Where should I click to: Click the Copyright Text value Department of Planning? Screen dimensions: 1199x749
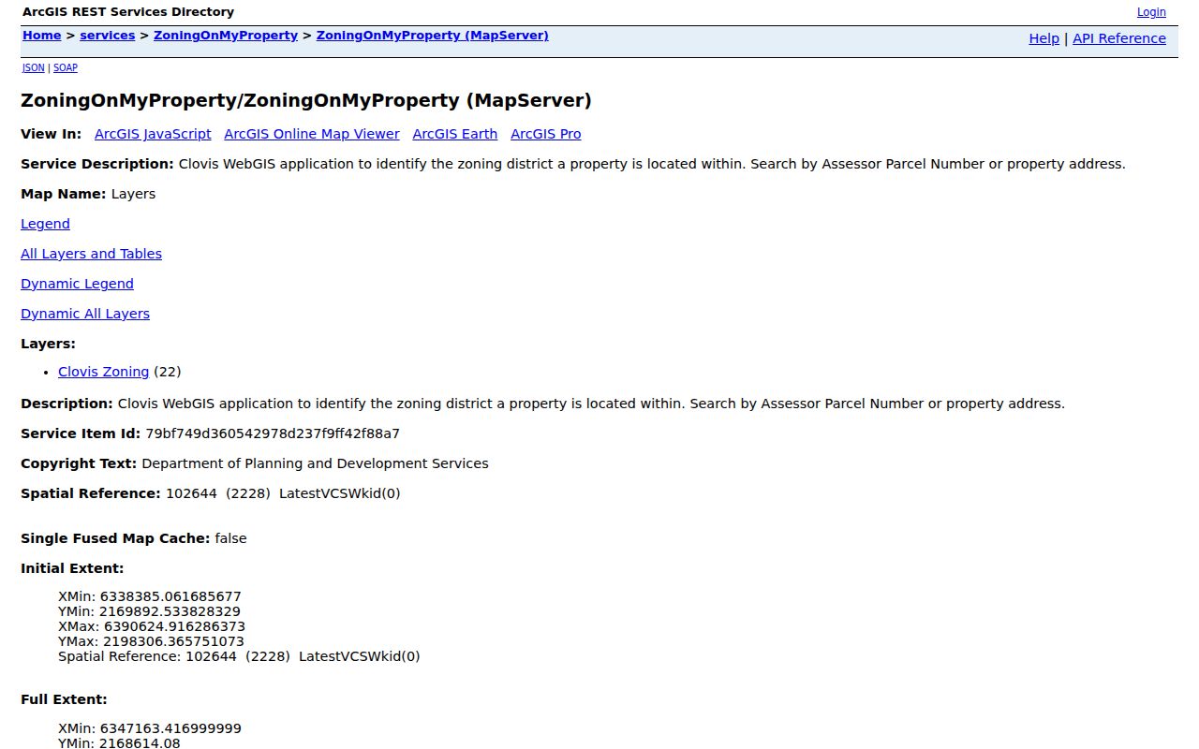point(315,463)
